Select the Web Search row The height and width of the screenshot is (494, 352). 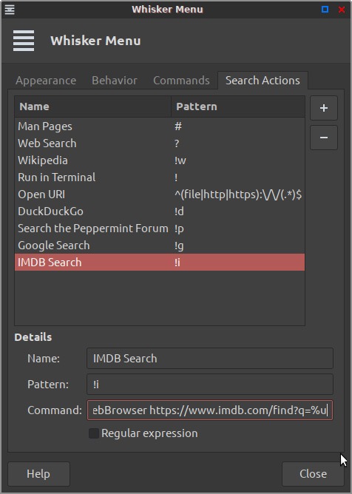pyautogui.click(x=160, y=143)
